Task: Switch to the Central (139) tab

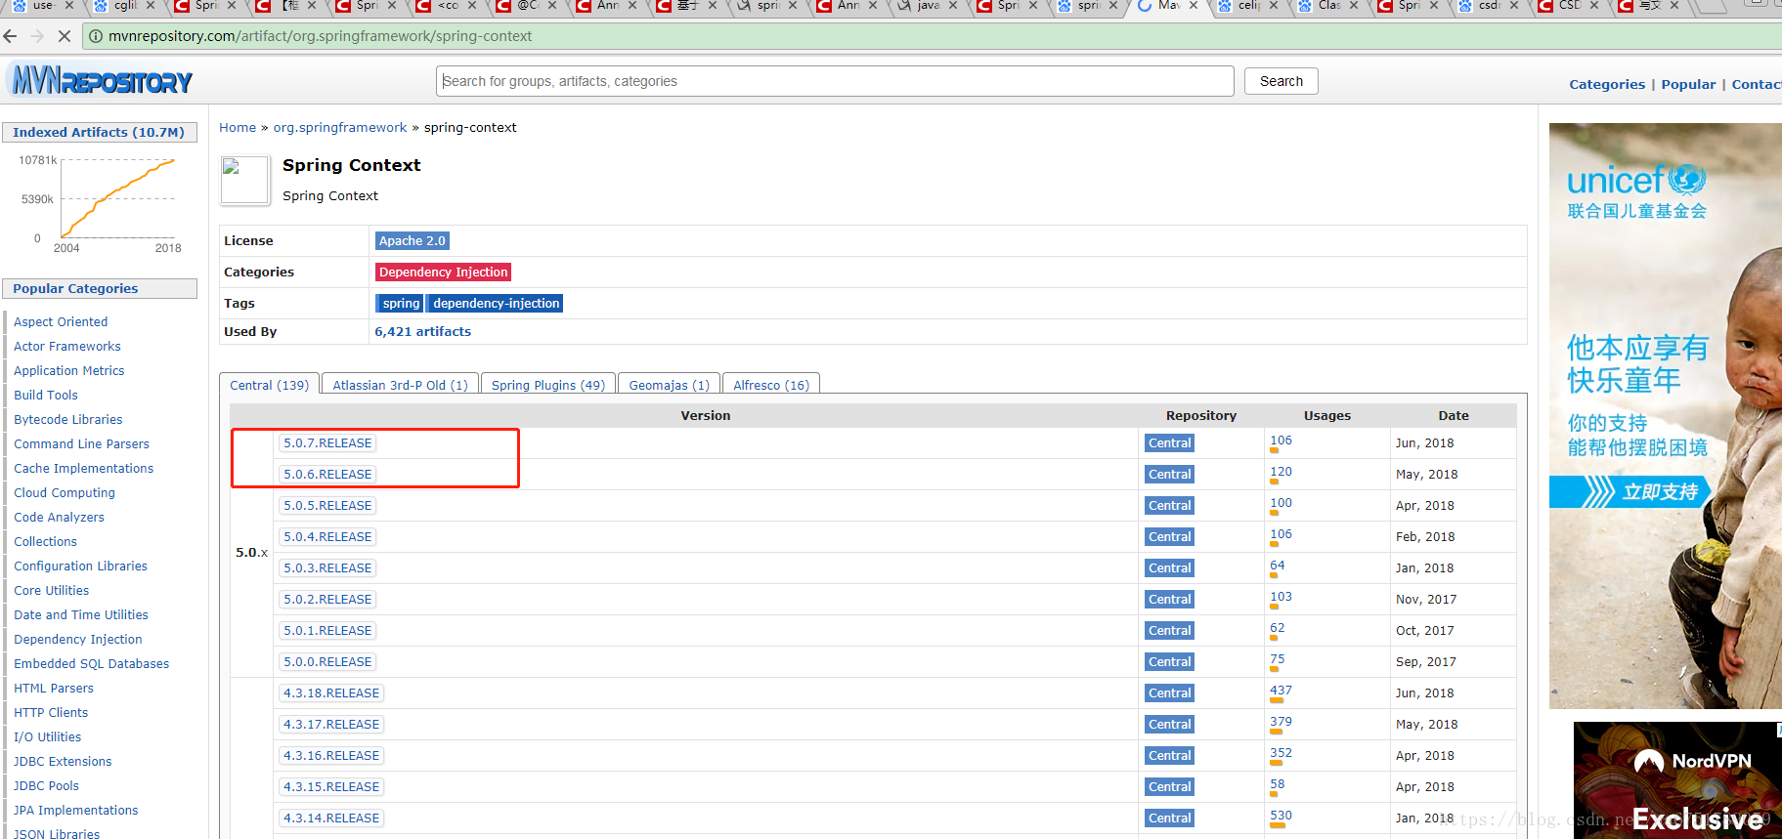Action: [270, 385]
